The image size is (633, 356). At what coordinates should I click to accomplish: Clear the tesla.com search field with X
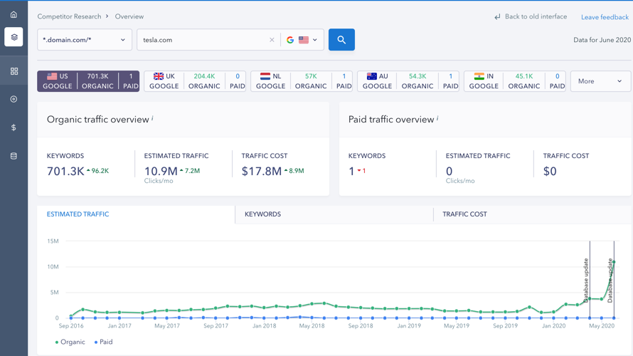coord(272,40)
